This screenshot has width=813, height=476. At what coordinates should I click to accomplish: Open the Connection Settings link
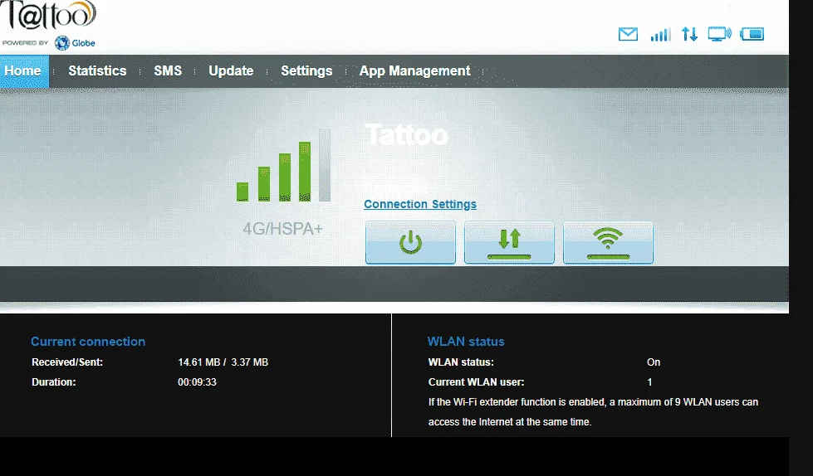coord(420,204)
